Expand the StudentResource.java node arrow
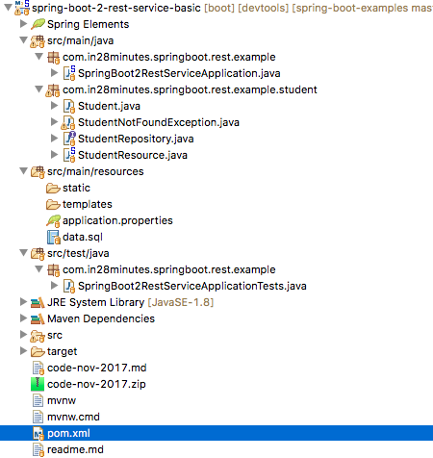 pos(54,155)
